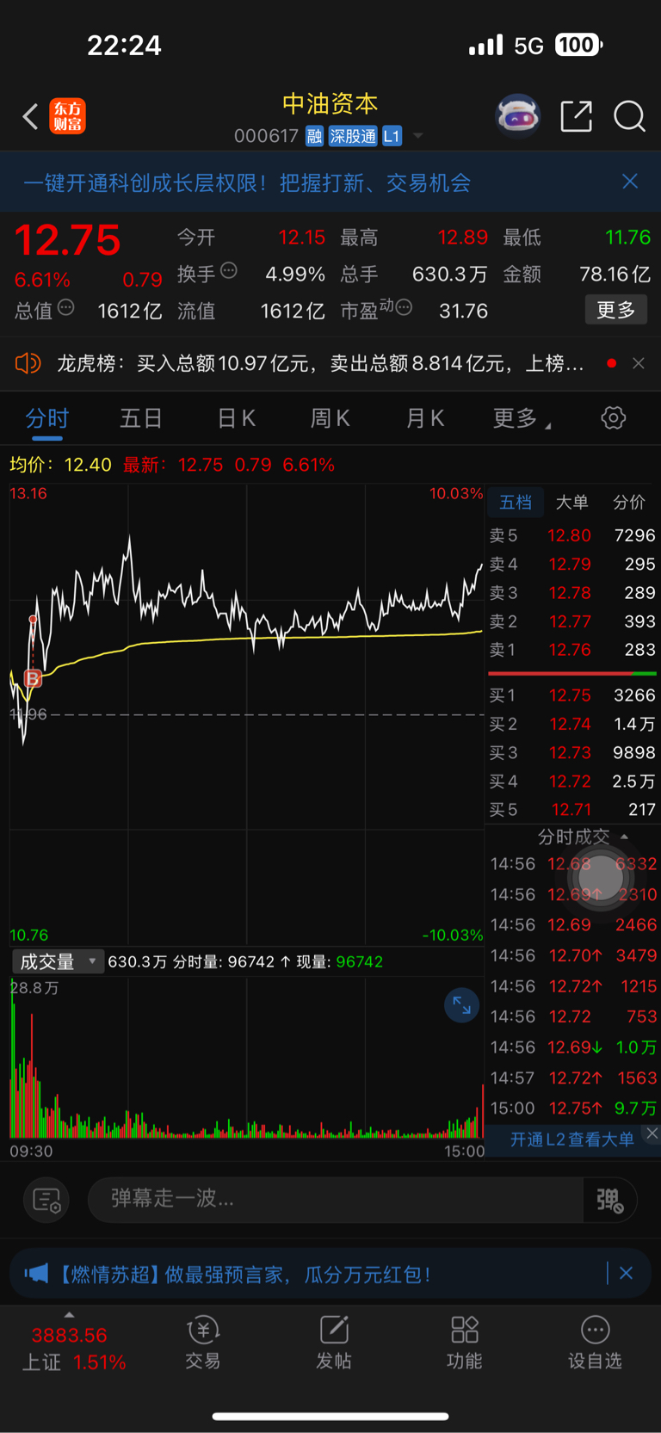Open the stock switch dropdown arrow

pyautogui.click(x=418, y=136)
